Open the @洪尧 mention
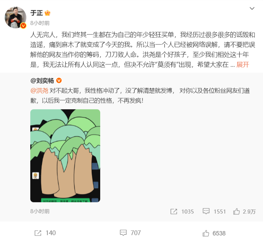The image size is (263, 238). (39, 91)
